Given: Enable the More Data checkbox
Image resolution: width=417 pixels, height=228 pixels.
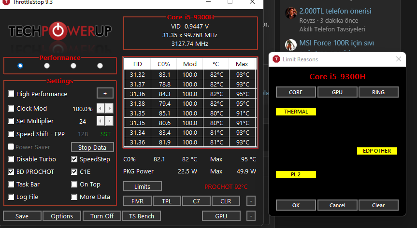Looking at the screenshot, I should click(x=74, y=197).
